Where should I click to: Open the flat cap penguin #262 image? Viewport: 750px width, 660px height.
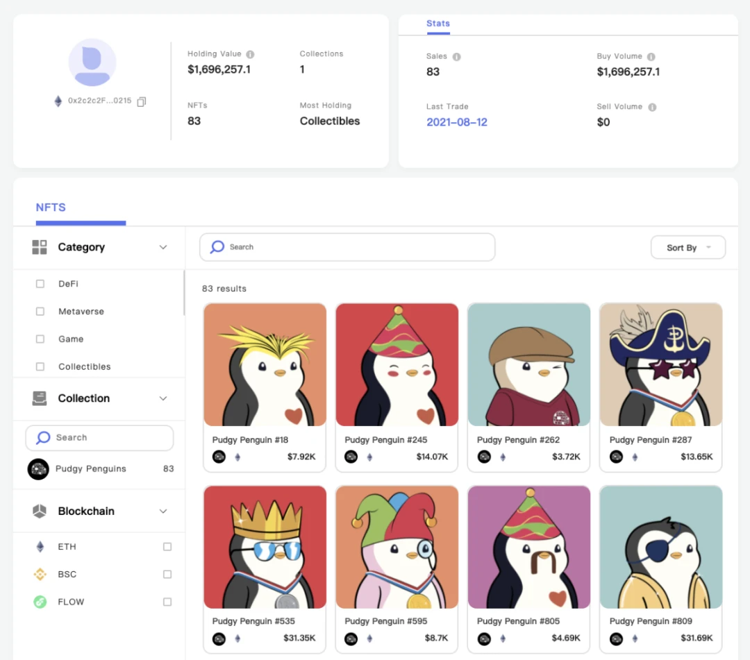click(x=529, y=364)
